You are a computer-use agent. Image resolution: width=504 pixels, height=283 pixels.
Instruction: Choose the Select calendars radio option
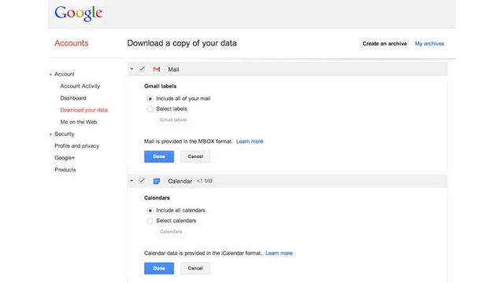tap(150, 221)
